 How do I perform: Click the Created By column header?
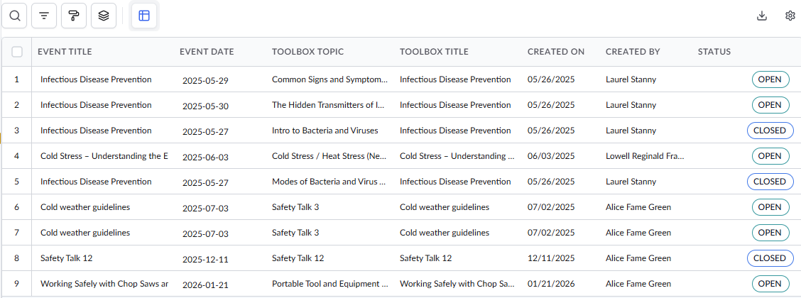click(633, 52)
